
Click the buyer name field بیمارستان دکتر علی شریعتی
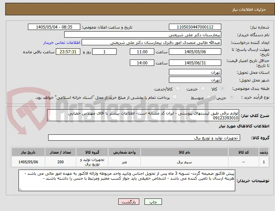click(143, 35)
